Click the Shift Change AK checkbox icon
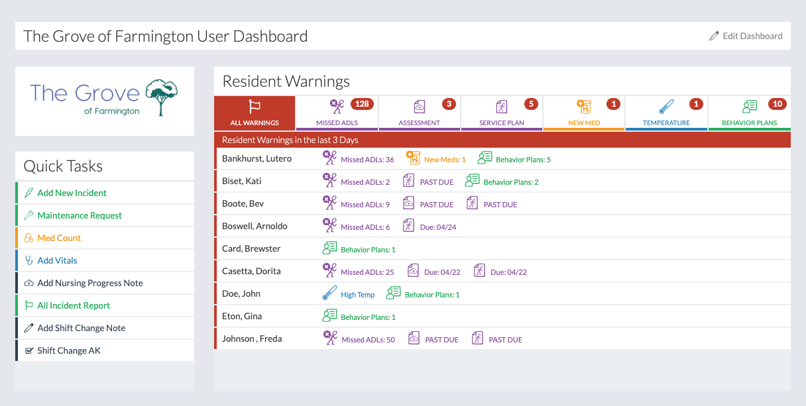Image resolution: width=806 pixels, height=406 pixels. coord(29,350)
